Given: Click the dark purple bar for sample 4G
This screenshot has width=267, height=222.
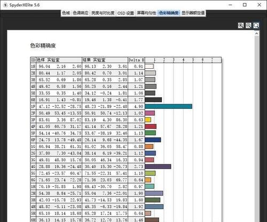Looking at the screenshot, I should coord(158,166).
